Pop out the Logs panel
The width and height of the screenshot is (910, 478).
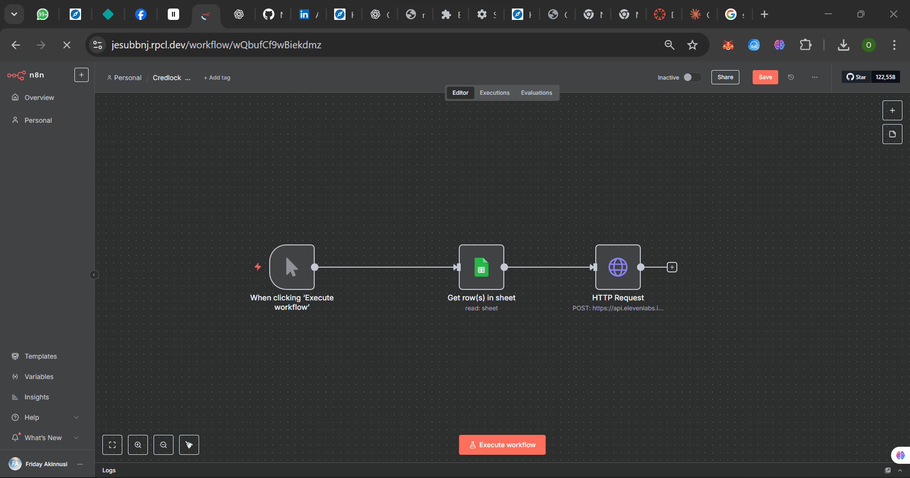[x=888, y=470]
